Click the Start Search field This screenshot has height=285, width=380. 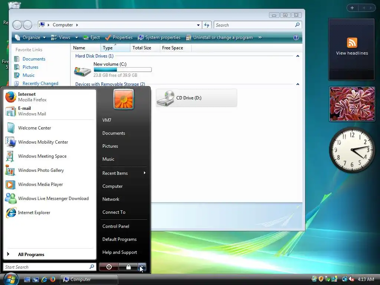pyautogui.click(x=50, y=267)
